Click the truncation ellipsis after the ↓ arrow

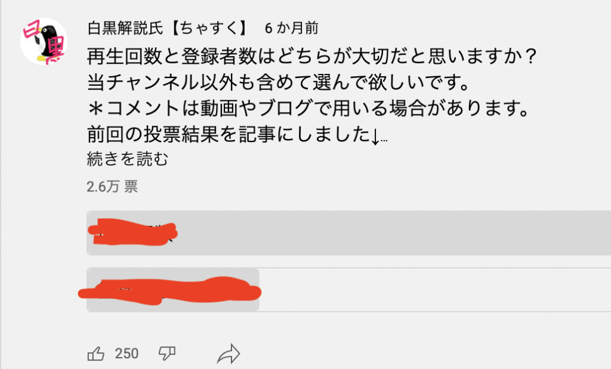(x=384, y=140)
